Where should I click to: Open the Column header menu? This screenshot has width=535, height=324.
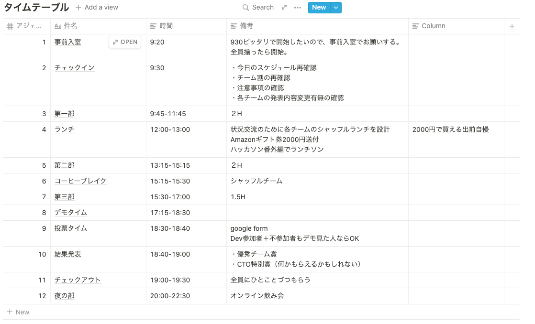tap(456, 26)
